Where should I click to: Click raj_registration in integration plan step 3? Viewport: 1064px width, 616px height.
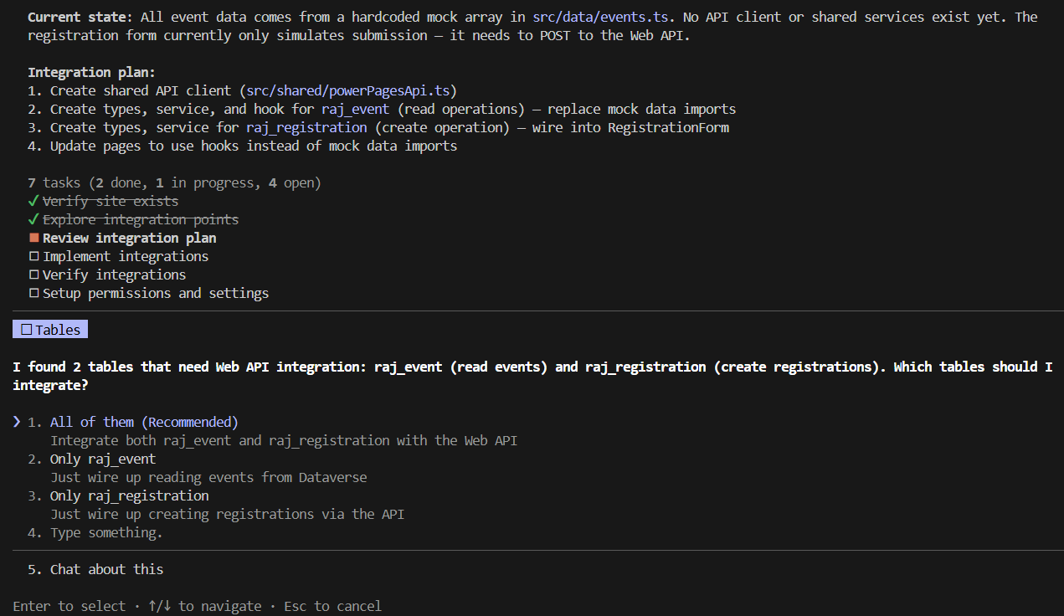pyautogui.click(x=306, y=127)
